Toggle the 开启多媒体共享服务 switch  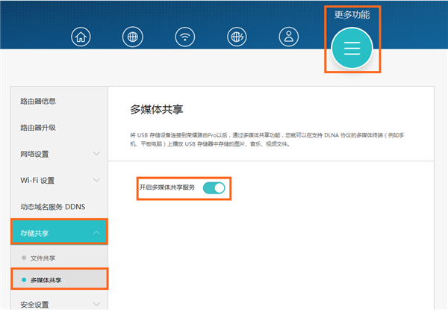coord(214,187)
